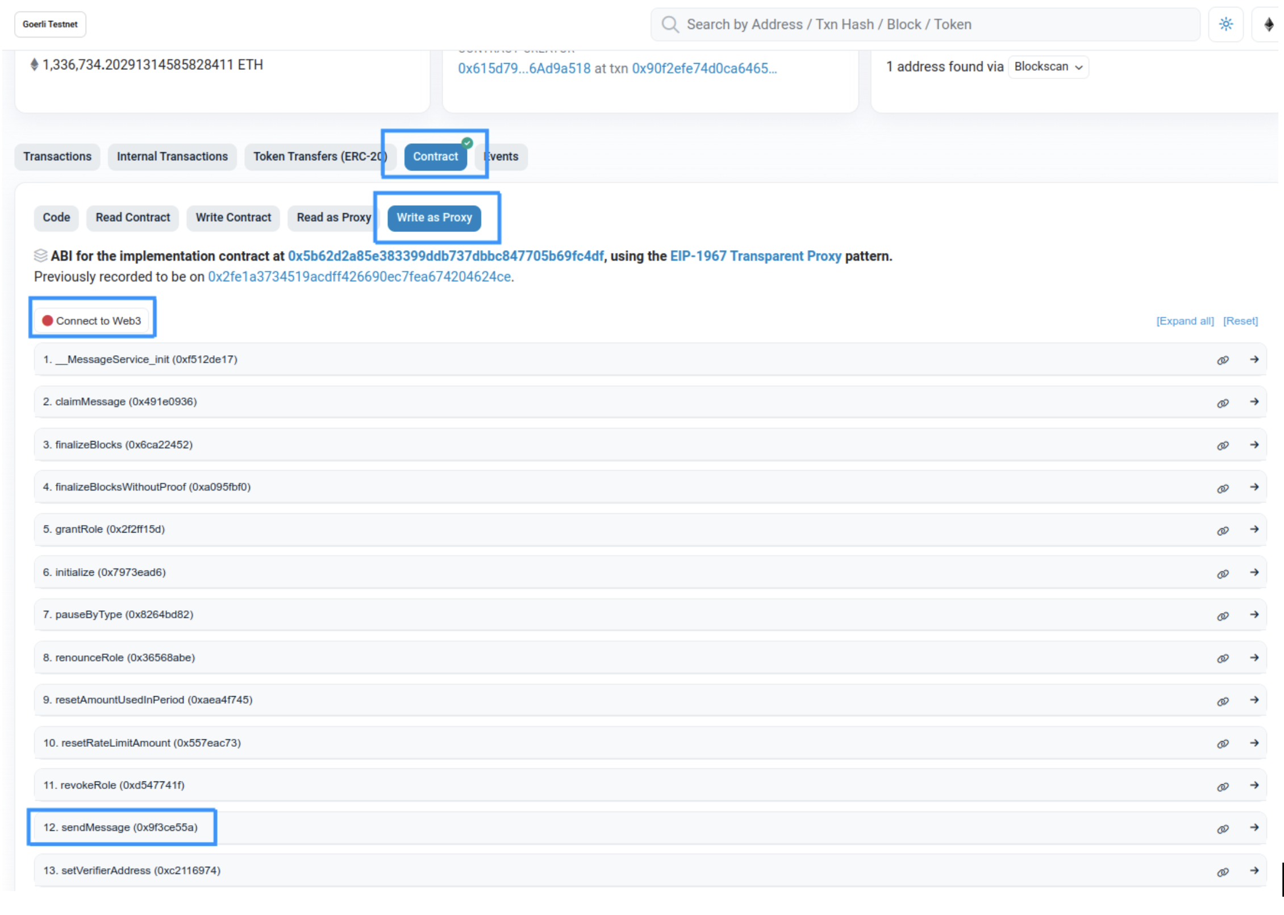
Task: Copy permalink icon for renounceRole
Action: coord(1223,659)
